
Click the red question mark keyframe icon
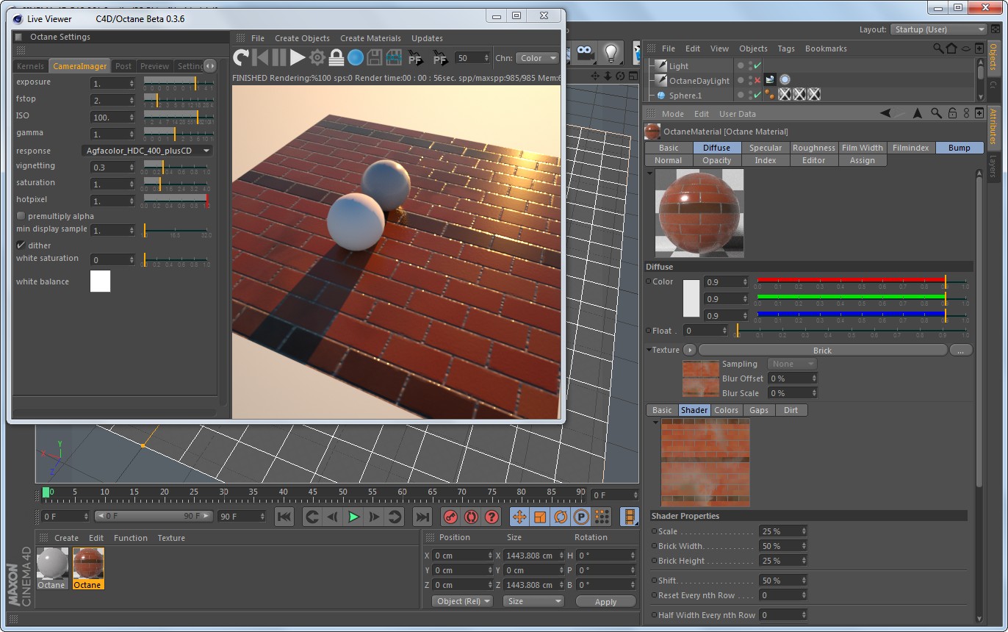click(x=492, y=517)
